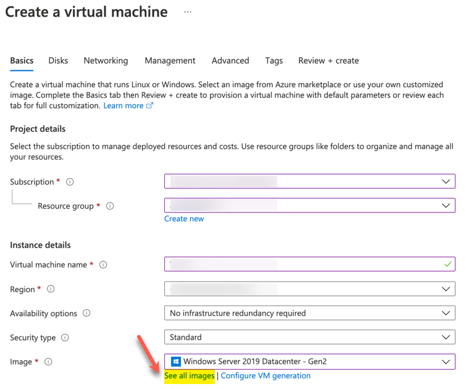Click Configure VM generation link
Screen dimensions: 468x389
(265, 375)
